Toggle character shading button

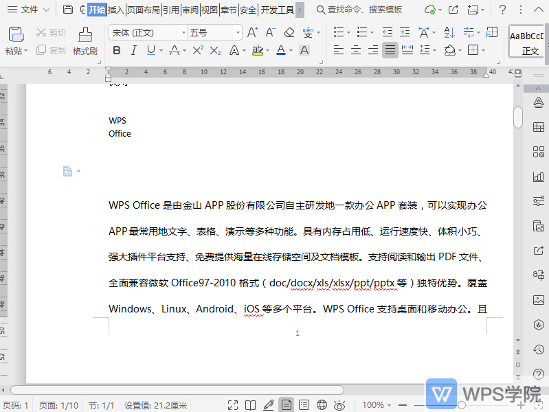(x=304, y=50)
